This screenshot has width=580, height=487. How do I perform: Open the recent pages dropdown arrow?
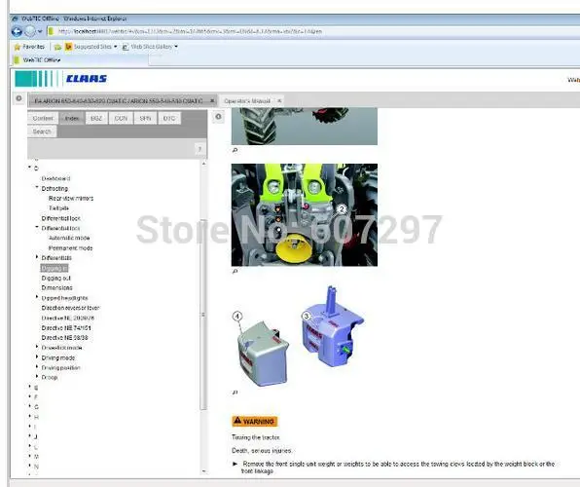coord(40,32)
